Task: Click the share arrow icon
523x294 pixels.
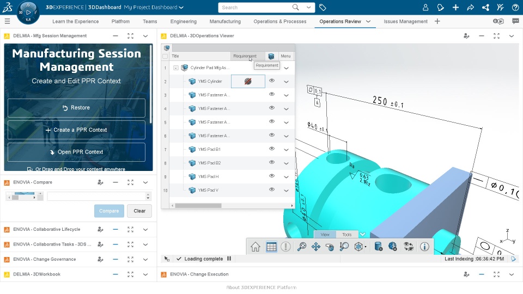Action: 470,7
